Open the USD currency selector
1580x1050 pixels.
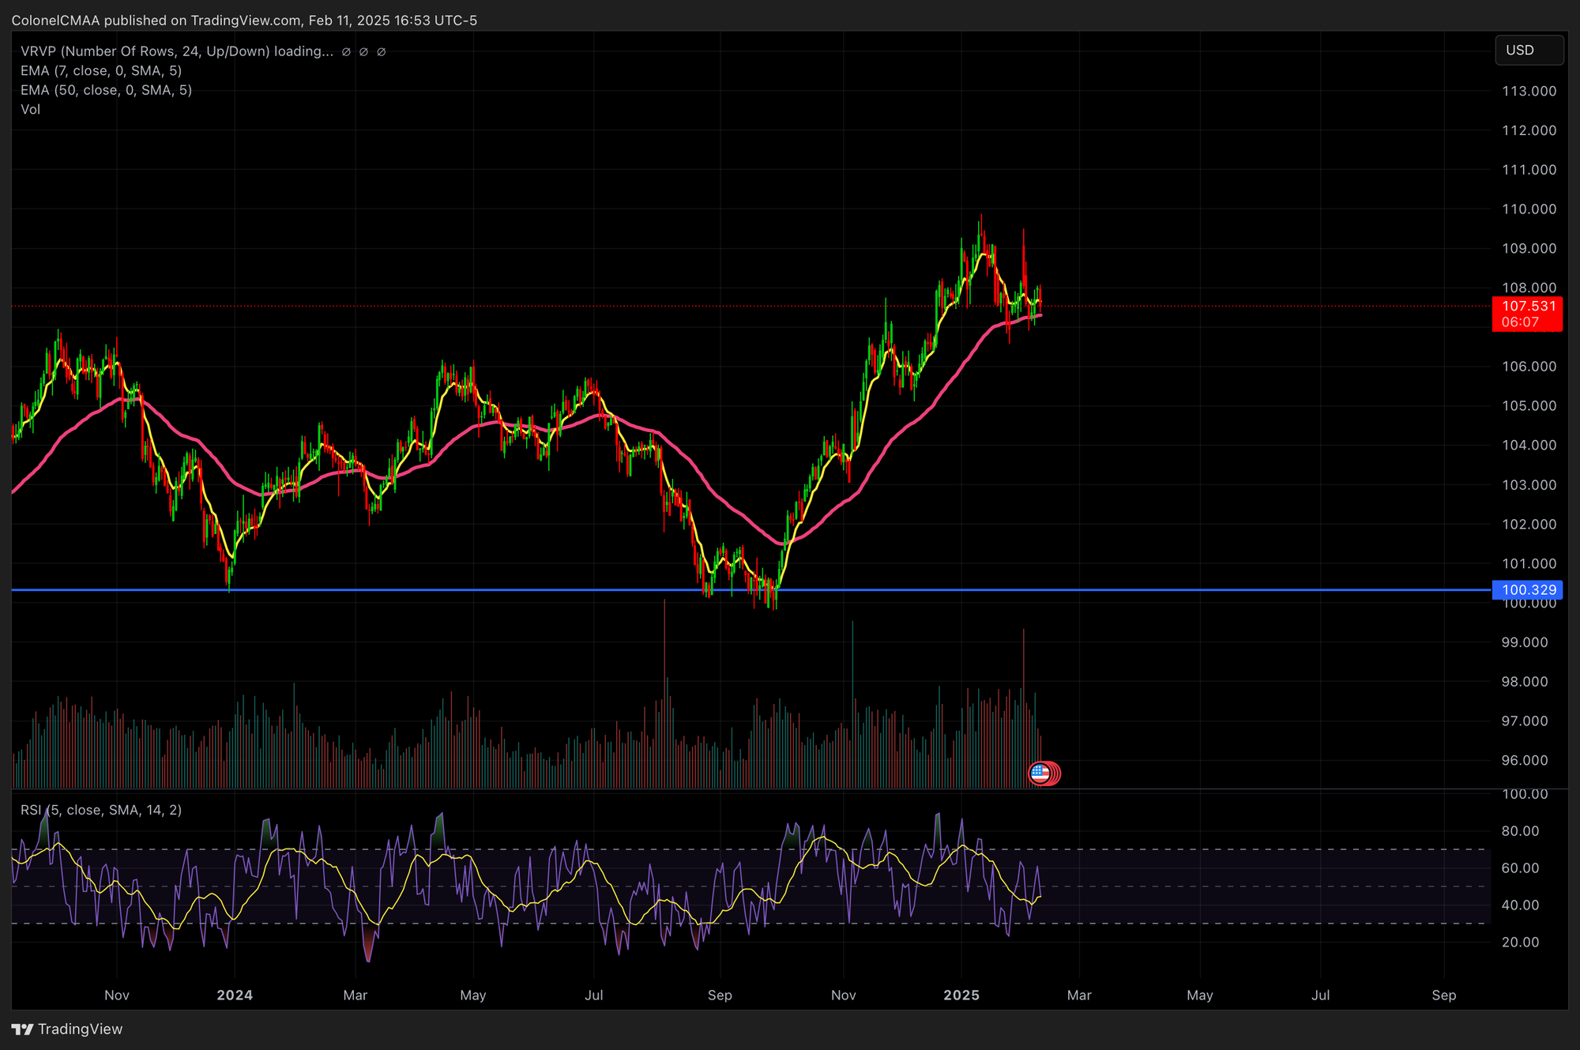[1528, 51]
